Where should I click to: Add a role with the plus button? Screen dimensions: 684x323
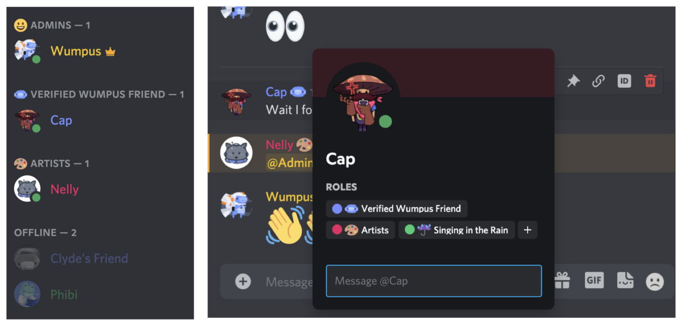click(527, 230)
